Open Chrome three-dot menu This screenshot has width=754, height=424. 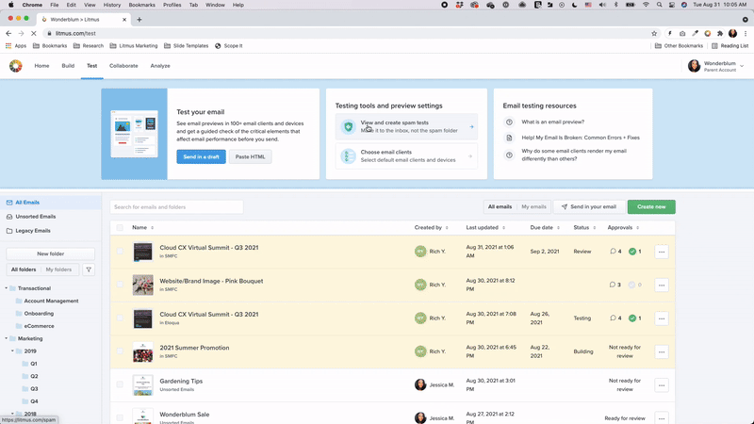pos(746,33)
